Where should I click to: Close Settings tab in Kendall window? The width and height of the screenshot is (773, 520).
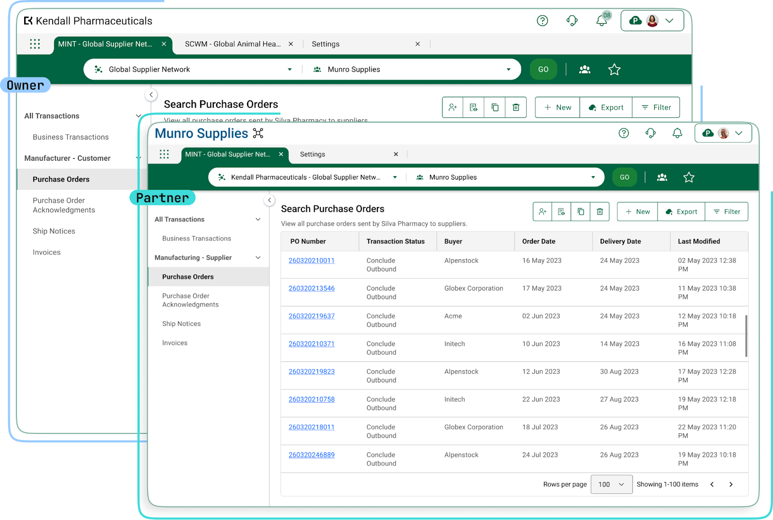coord(418,44)
